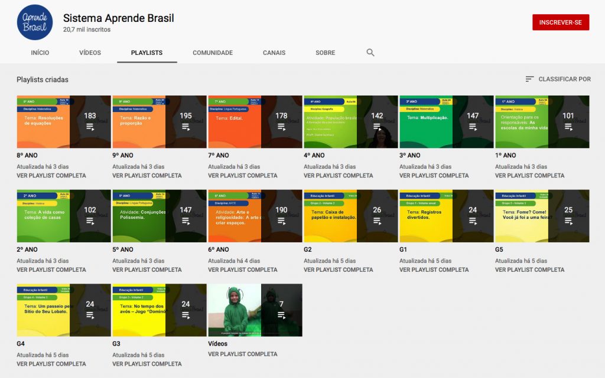Open full Vídeos playlist link

[243, 354]
